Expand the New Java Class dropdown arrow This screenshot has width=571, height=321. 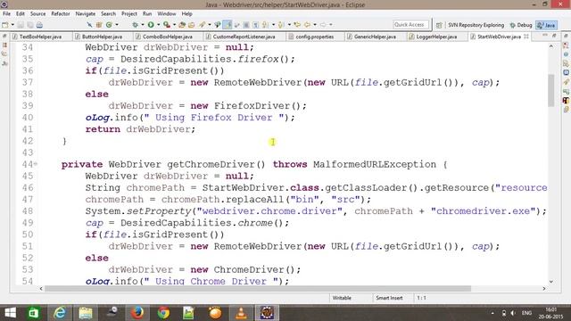pyautogui.click(x=117, y=25)
